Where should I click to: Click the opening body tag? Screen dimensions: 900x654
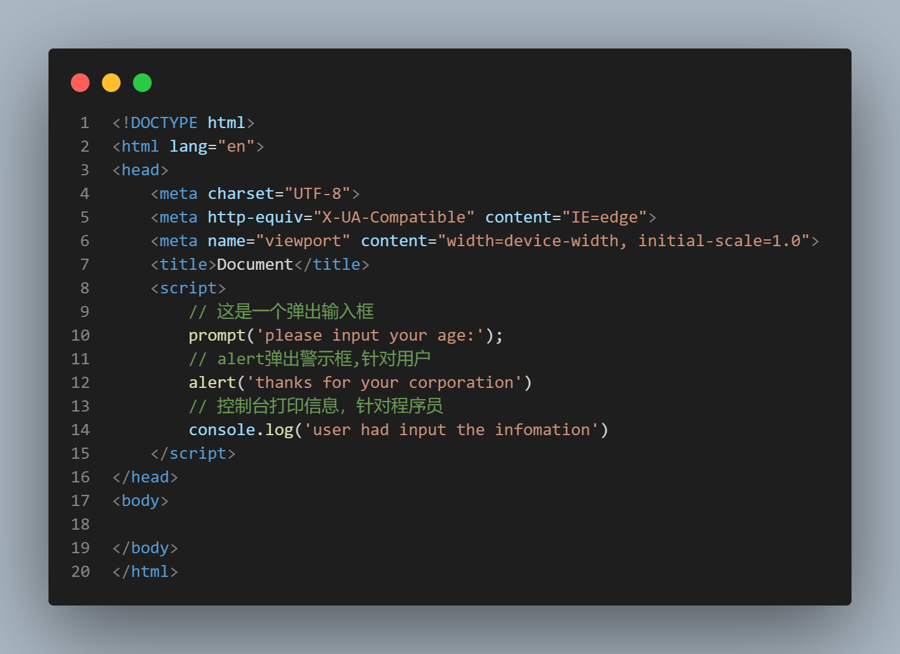tap(140, 500)
